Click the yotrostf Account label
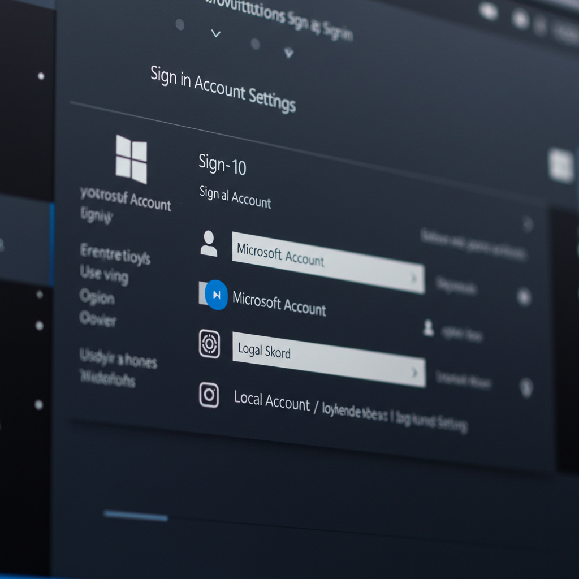579x579 pixels. tap(126, 198)
